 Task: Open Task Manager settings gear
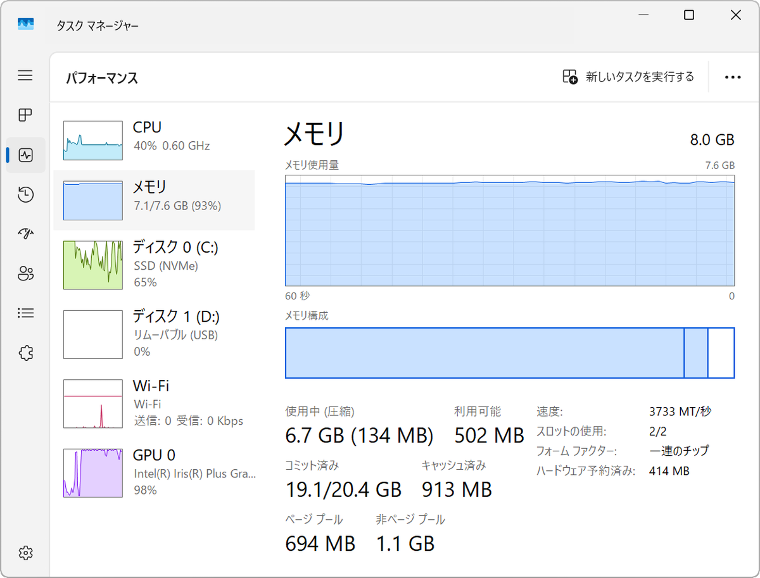[25, 552]
